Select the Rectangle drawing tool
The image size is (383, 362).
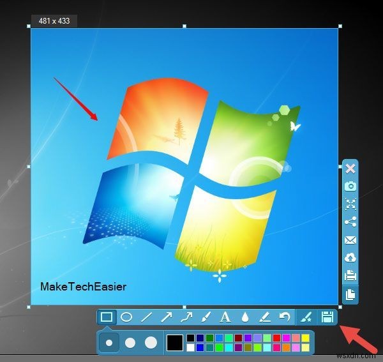[107, 317]
